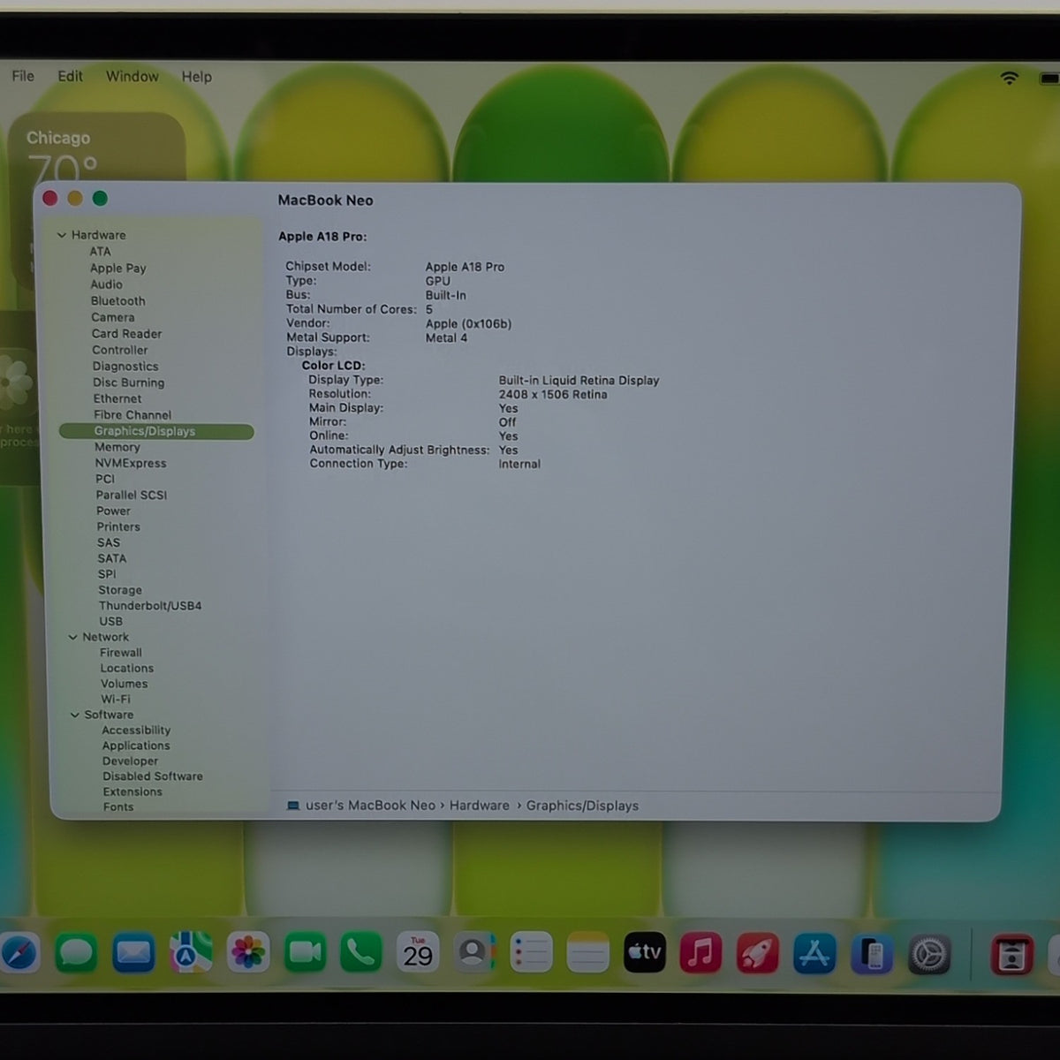1060x1060 pixels.
Task: Open Notes from the dock
Action: [x=587, y=953]
